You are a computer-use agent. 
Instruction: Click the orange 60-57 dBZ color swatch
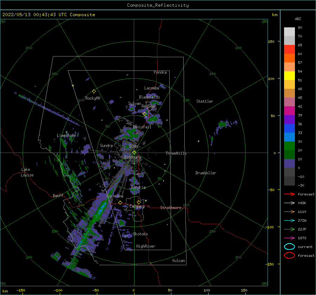coord(289,58)
